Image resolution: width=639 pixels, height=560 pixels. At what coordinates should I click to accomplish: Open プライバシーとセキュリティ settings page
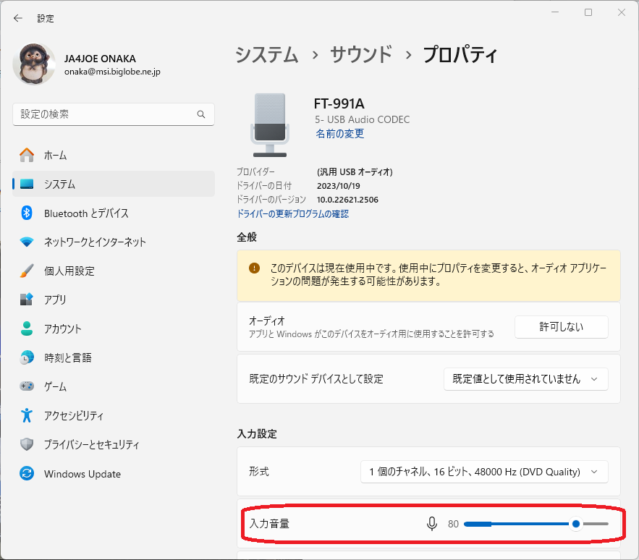tap(114, 445)
